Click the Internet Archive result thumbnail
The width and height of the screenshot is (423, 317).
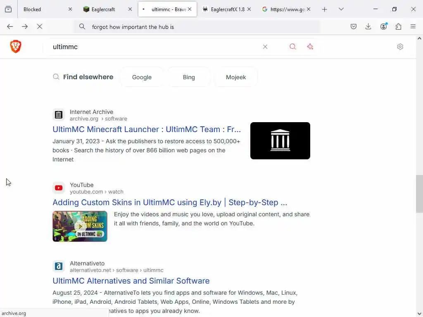(x=280, y=141)
